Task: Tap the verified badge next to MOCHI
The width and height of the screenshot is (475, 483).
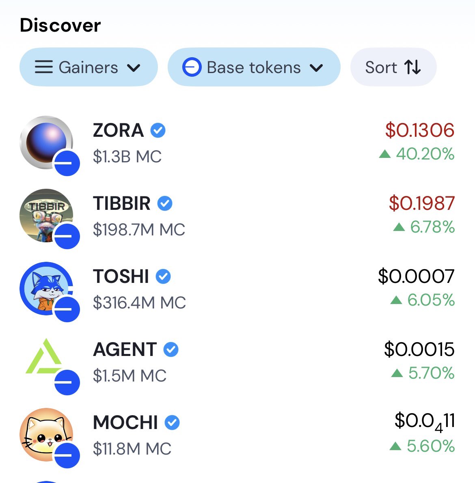Action: click(x=172, y=422)
